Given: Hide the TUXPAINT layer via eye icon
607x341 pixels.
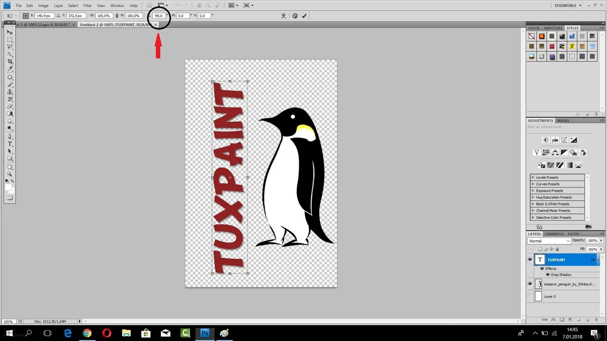Looking at the screenshot, I should tap(530, 260).
